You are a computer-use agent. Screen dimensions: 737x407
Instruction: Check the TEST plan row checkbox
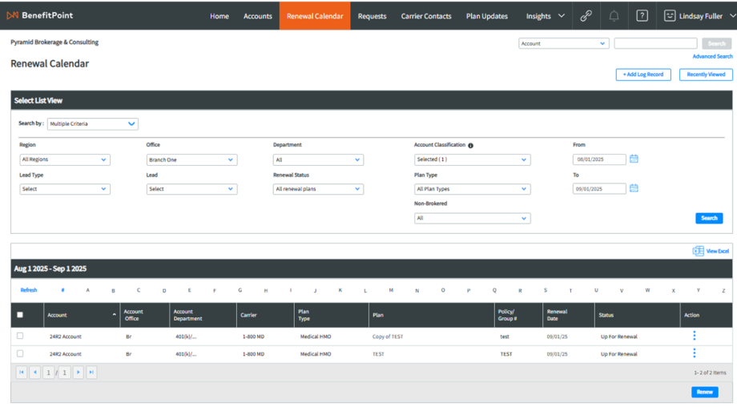coord(20,353)
